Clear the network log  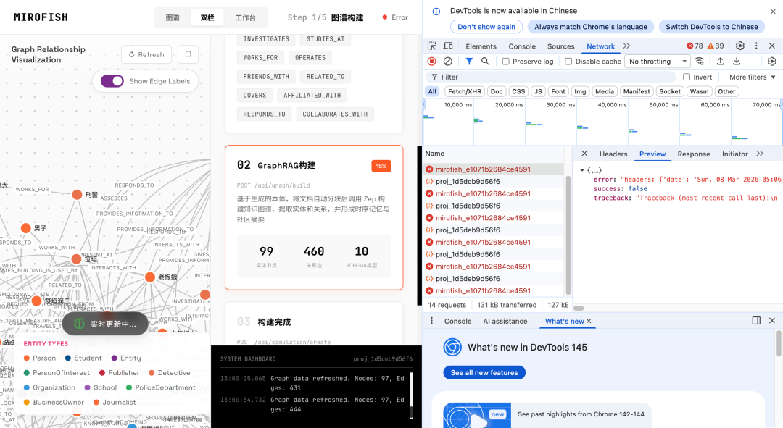(448, 62)
